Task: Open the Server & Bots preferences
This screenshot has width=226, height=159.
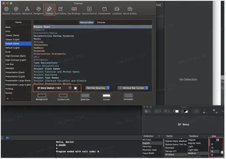Action: coord(130,10)
